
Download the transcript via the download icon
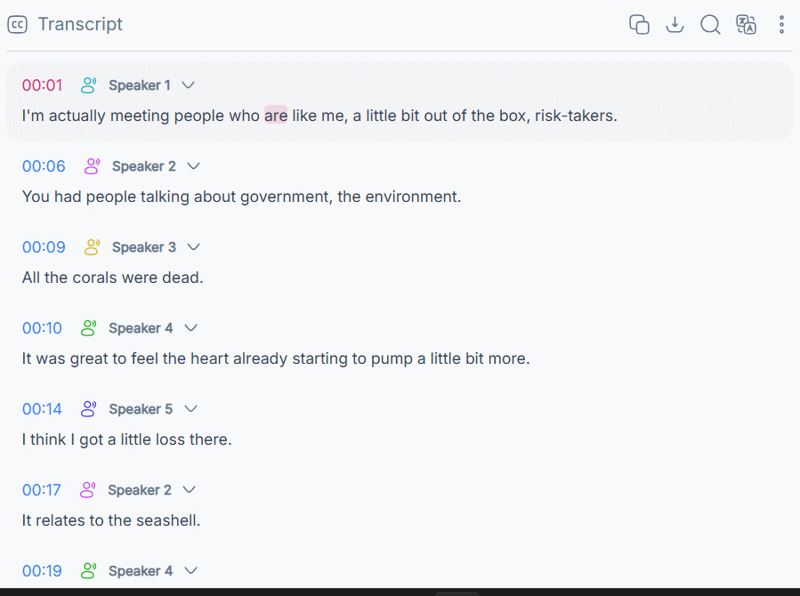coord(675,25)
